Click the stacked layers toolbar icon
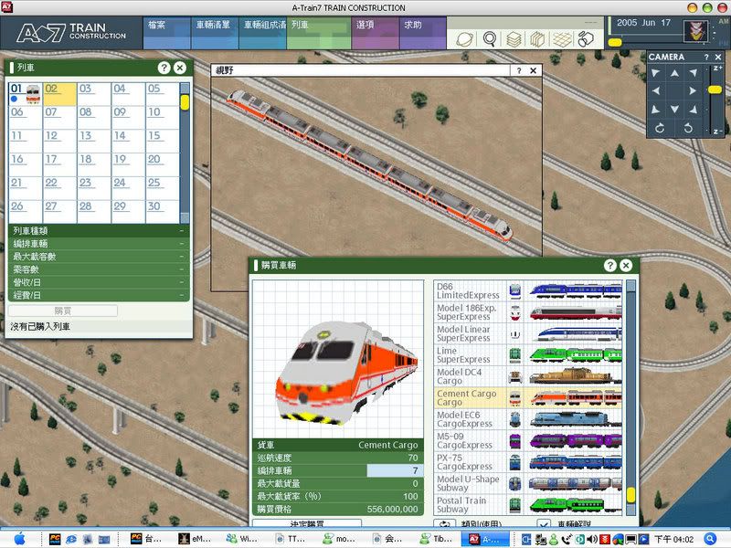This screenshot has width=731, height=548. (514, 39)
